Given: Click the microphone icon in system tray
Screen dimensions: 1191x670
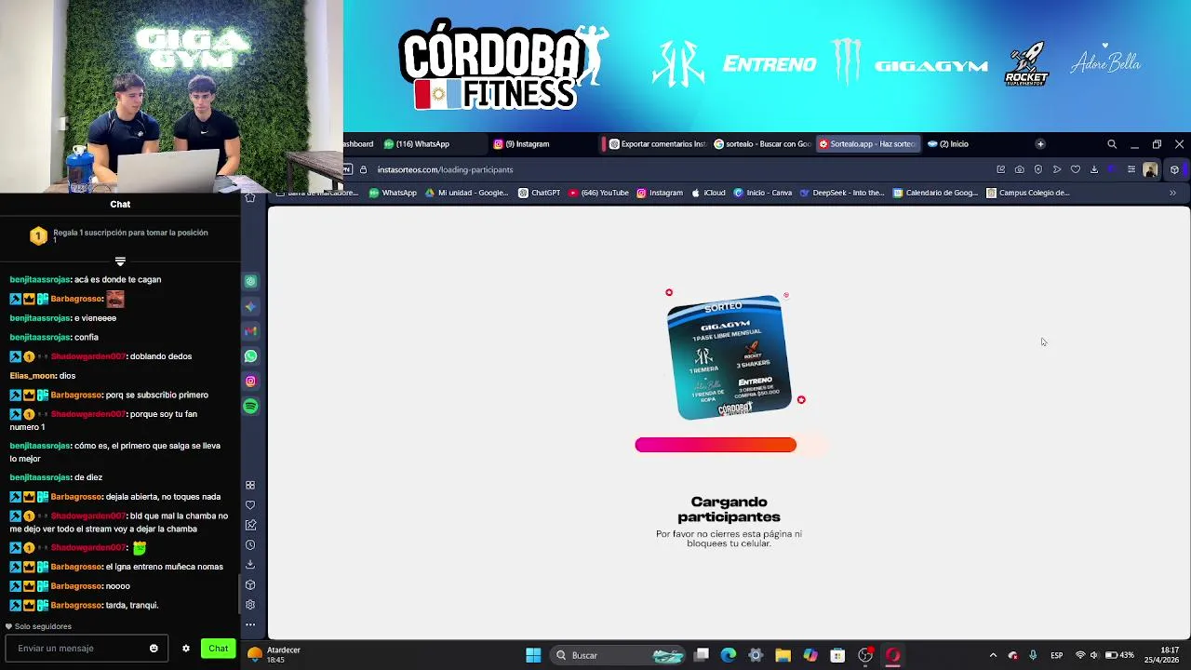Looking at the screenshot, I should pyautogui.click(x=1033, y=655).
